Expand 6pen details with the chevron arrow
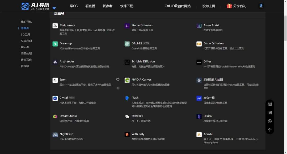 [x=118, y=88]
